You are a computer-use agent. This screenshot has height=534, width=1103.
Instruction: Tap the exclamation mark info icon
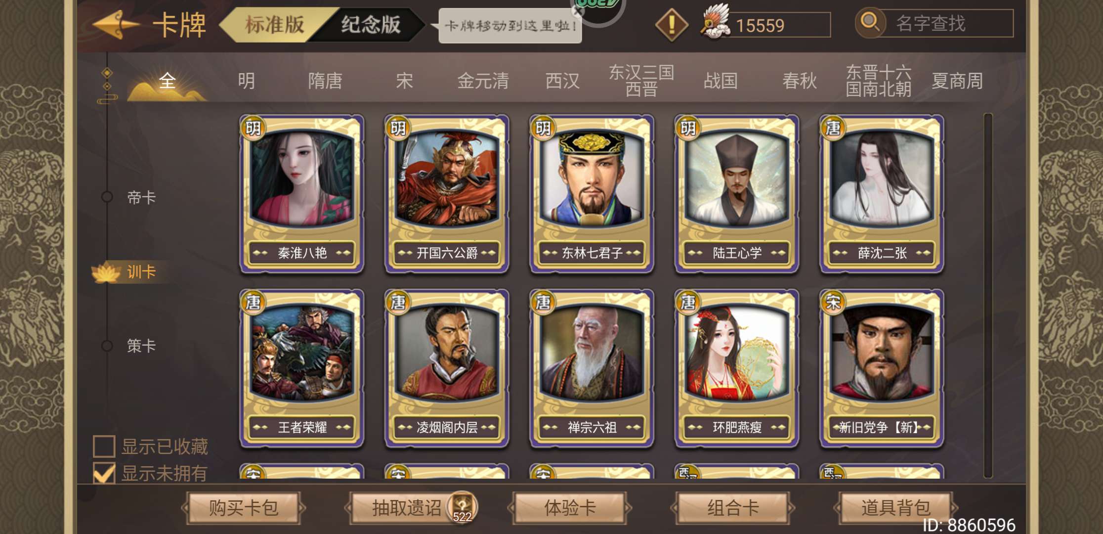click(672, 25)
